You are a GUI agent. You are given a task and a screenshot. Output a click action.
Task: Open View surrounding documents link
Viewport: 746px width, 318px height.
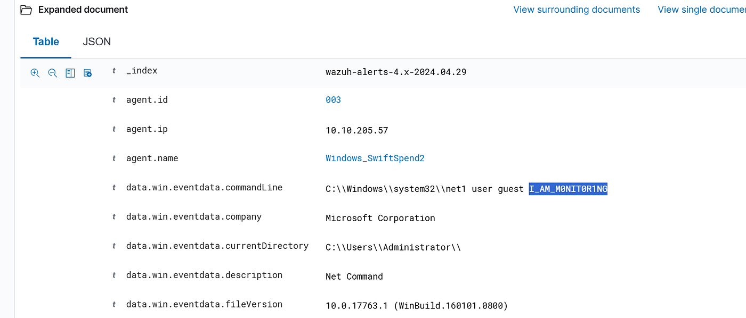pyautogui.click(x=577, y=10)
